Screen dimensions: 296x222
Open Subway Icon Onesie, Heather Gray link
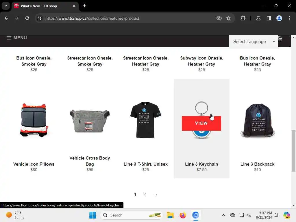pos(201,61)
